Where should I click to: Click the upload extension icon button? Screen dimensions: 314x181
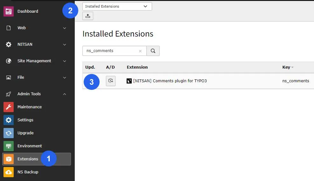pos(88,16)
